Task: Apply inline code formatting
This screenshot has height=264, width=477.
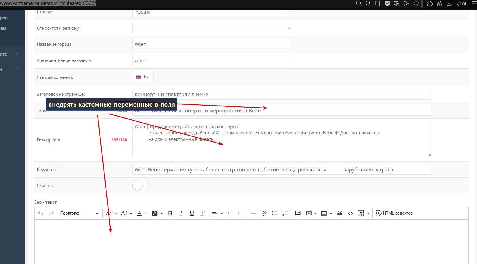Action: (350, 213)
